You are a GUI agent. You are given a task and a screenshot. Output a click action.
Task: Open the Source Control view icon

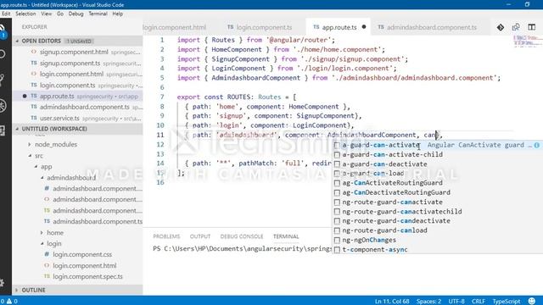tap(2, 80)
